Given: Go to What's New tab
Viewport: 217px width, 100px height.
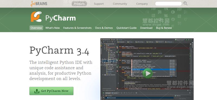Looking at the screenshot, I should [x=52, y=28].
